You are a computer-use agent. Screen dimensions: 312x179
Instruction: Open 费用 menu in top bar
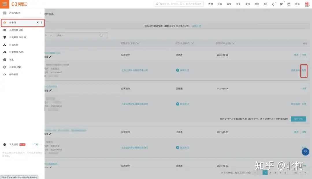click(x=211, y=4)
